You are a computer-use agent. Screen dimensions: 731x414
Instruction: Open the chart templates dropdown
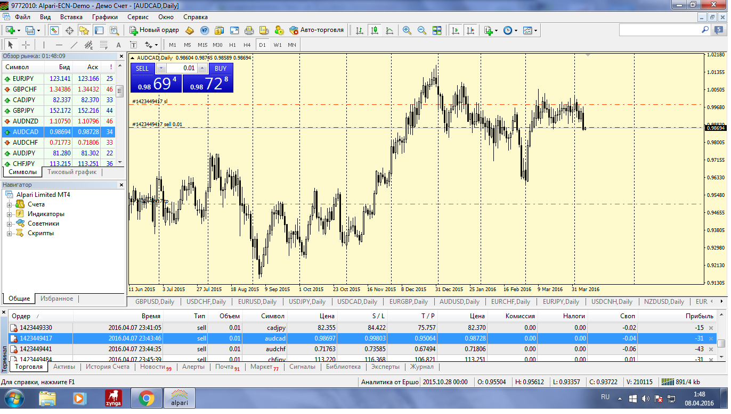[x=530, y=30]
